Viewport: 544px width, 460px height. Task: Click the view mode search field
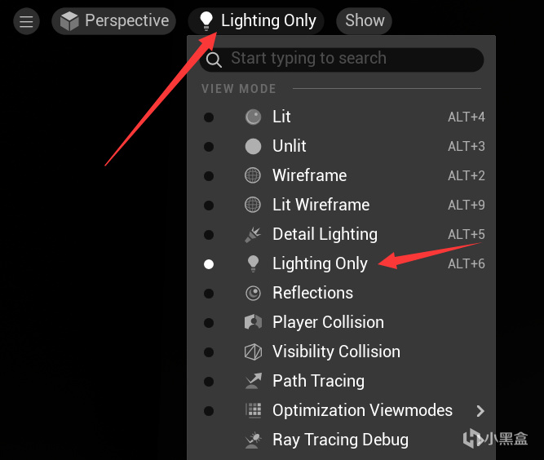pos(351,59)
